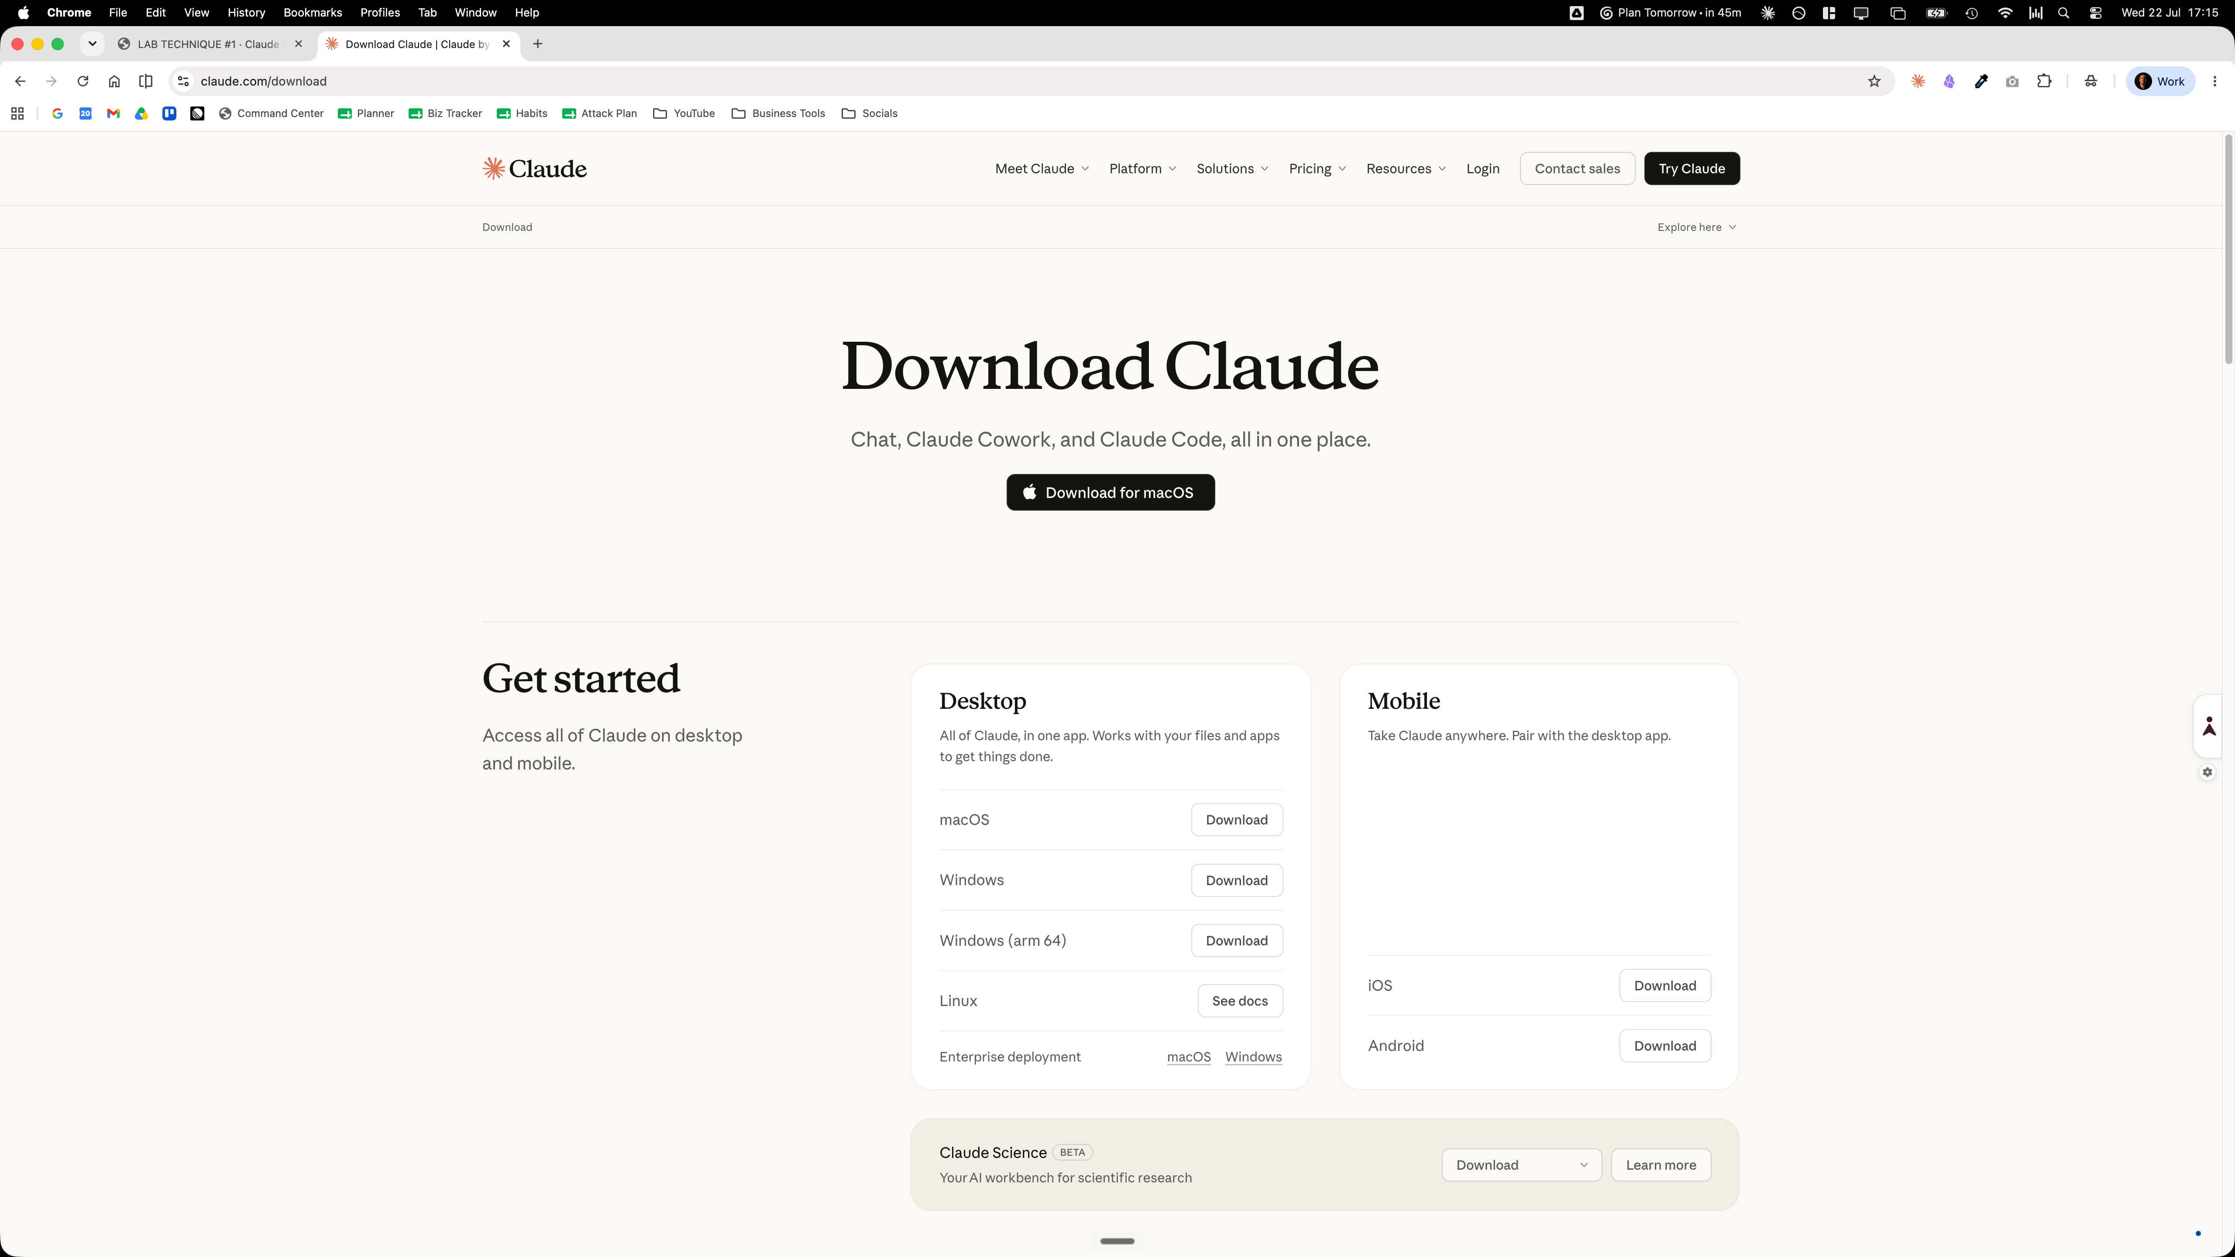Open the Claude Science Download dropdown
This screenshot has width=2235, height=1257.
point(1521,1165)
